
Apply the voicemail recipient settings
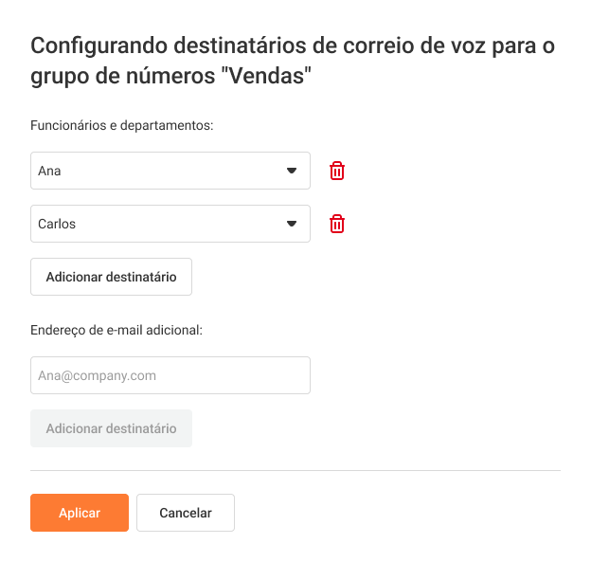(x=80, y=513)
